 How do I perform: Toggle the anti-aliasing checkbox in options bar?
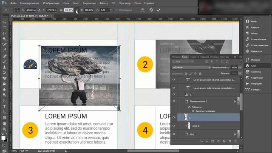116,10
